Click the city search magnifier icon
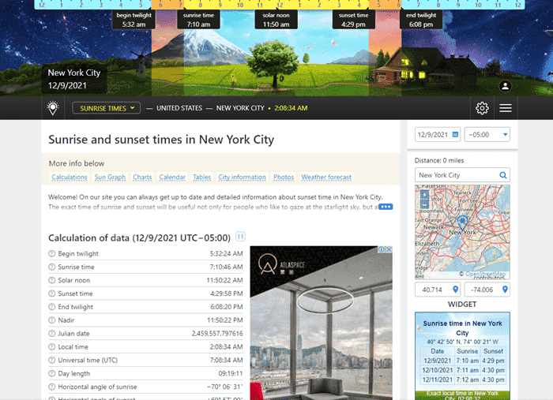 [502, 175]
